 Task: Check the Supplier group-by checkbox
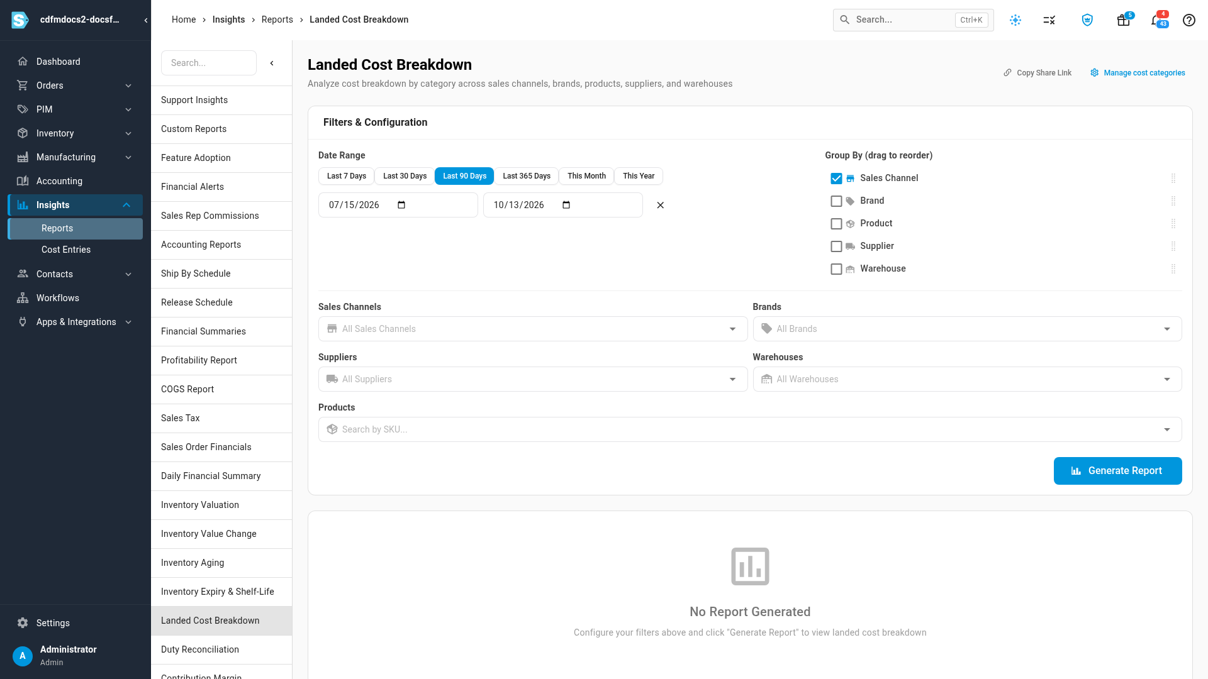click(836, 246)
